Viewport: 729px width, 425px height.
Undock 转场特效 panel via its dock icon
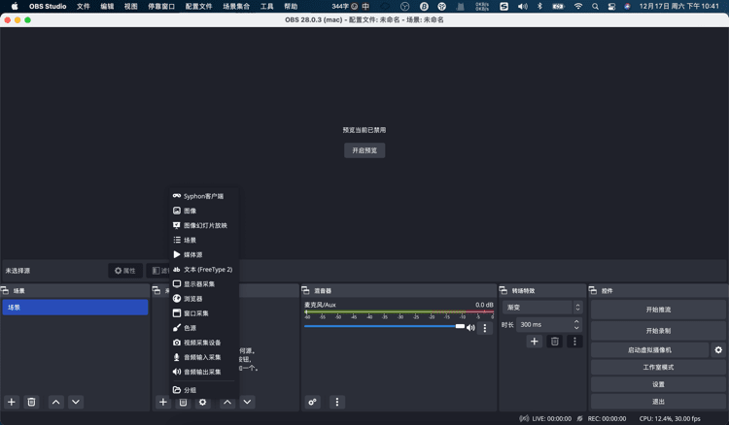(x=503, y=290)
